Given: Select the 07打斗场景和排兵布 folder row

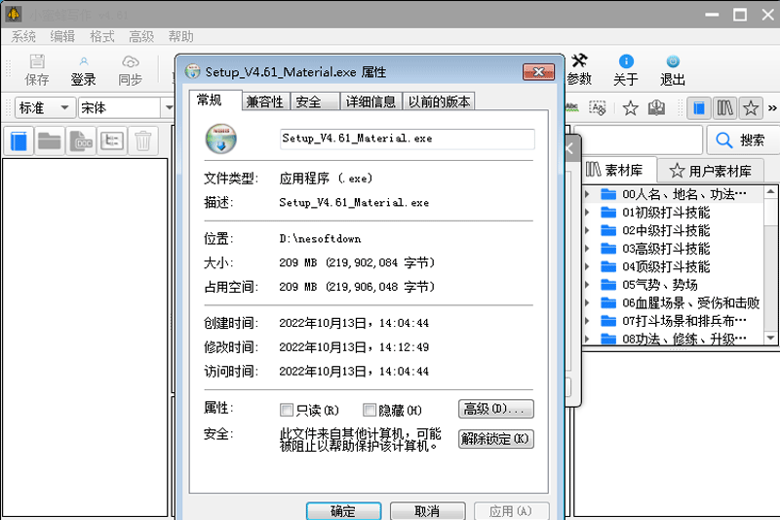Looking at the screenshot, I should point(673,320).
